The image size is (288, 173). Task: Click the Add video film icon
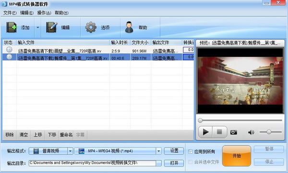click(12, 27)
